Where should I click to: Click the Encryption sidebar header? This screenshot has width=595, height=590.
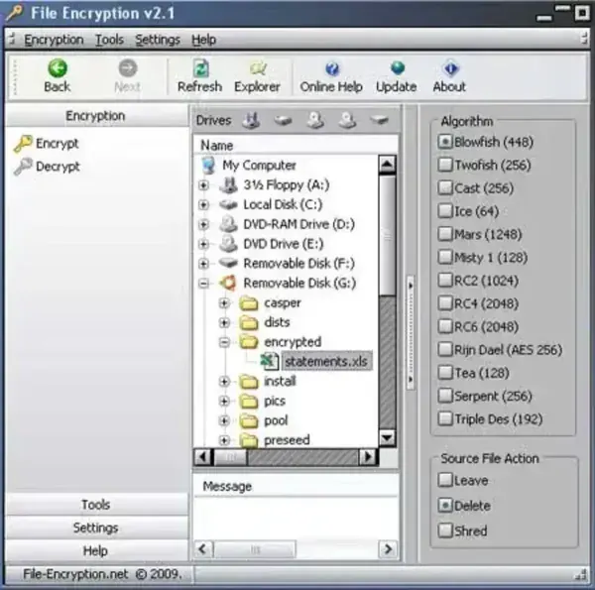[96, 116]
